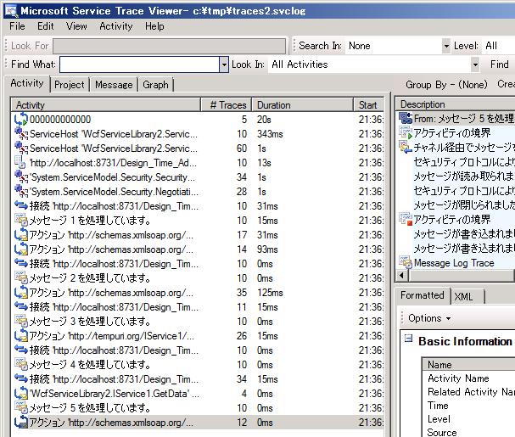This screenshot has height=437, width=515.
Task: Click the icon of the WcfServiceLibrary2.IService1.GetData row
Action: click(x=21, y=394)
